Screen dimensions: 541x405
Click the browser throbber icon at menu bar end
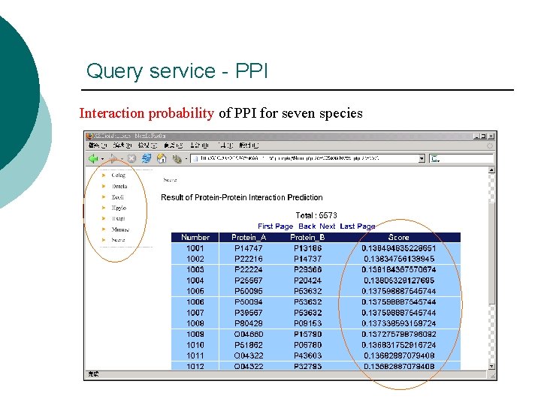(x=490, y=145)
